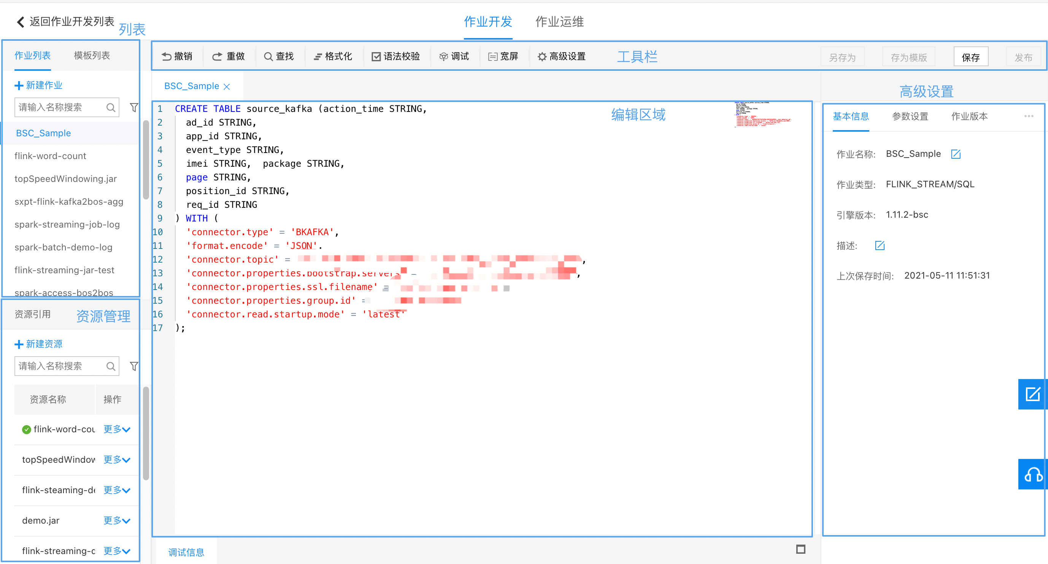Expand 更多 for topSpeedWindow resource

[x=117, y=460]
